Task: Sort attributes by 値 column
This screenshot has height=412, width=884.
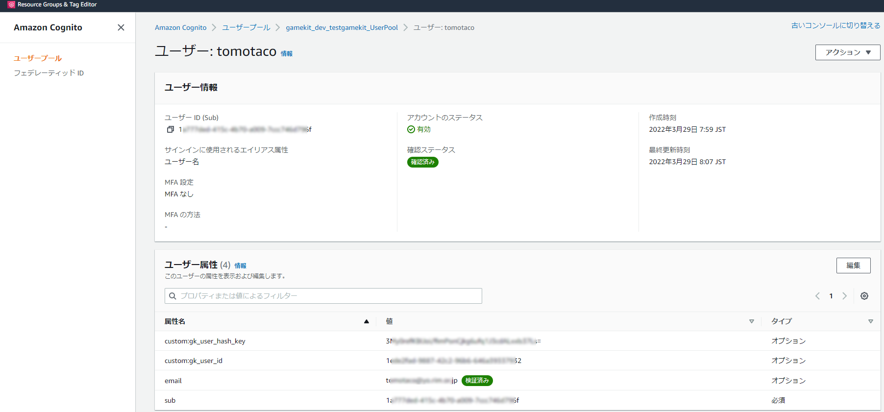Action: tap(751, 321)
